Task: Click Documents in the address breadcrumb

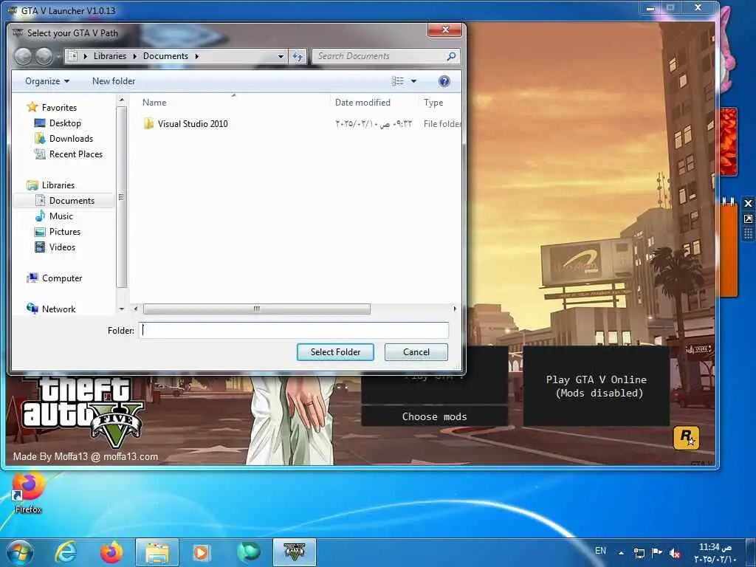Action: click(x=165, y=56)
